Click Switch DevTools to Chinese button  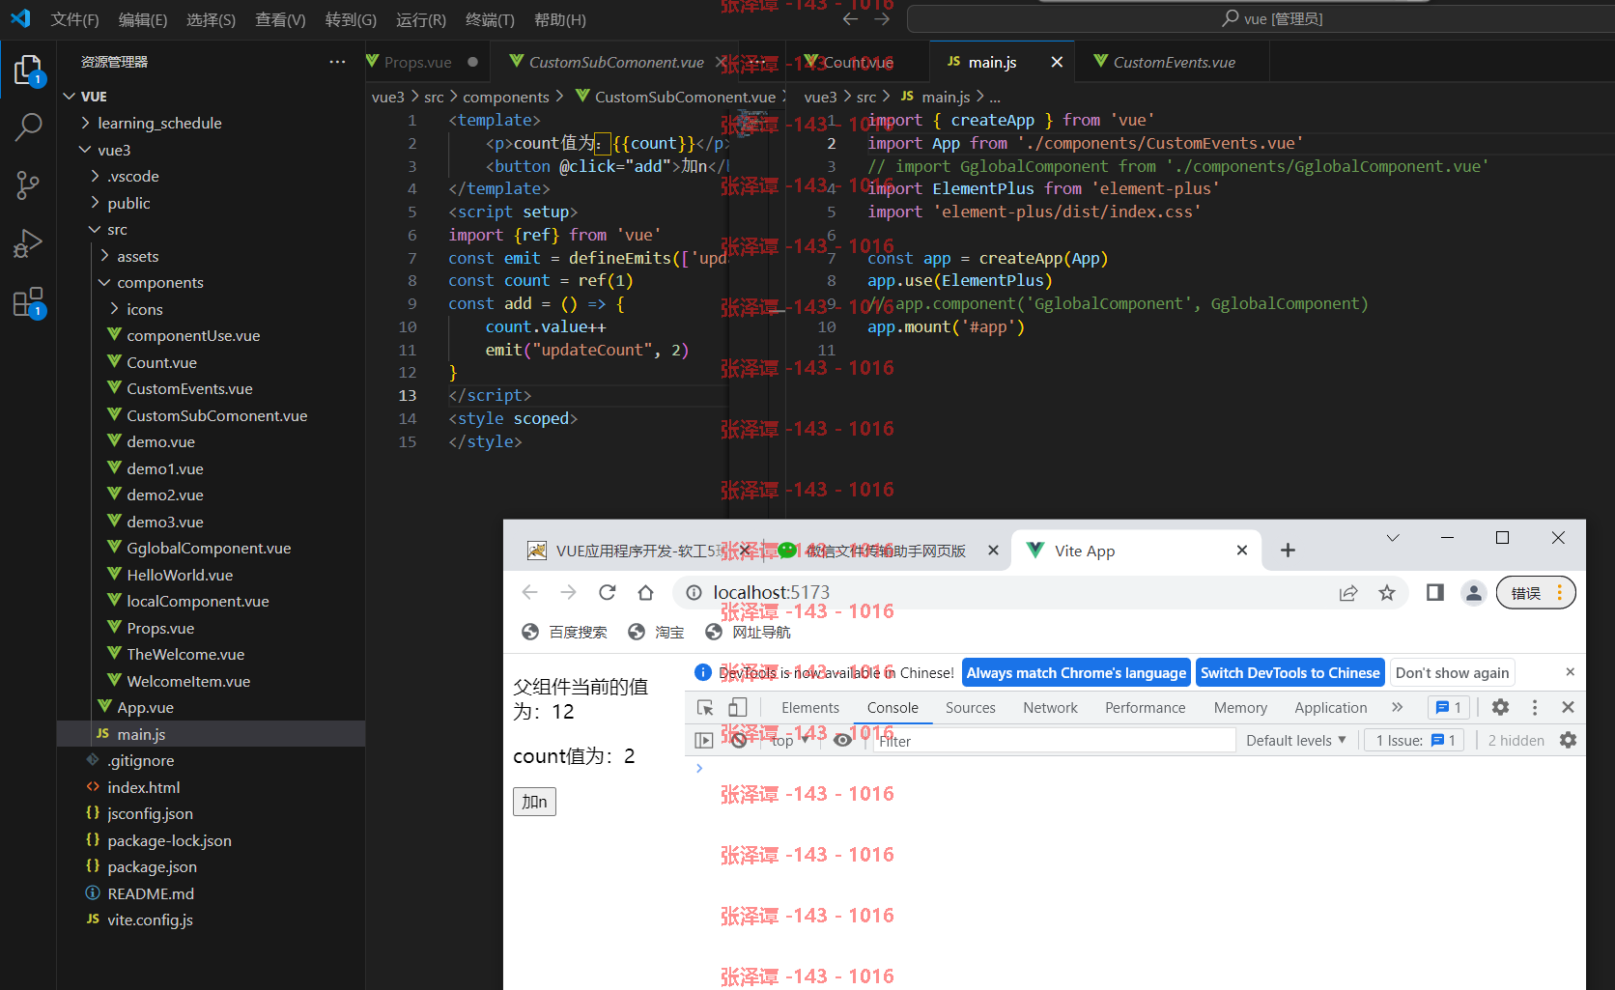pos(1290,672)
